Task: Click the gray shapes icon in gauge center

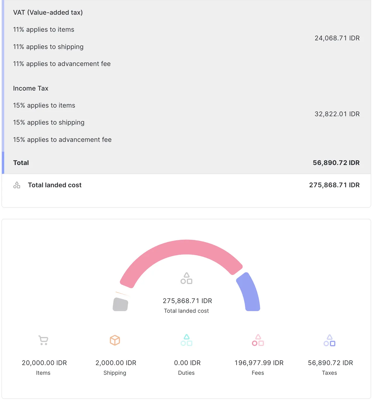Action: point(186,278)
